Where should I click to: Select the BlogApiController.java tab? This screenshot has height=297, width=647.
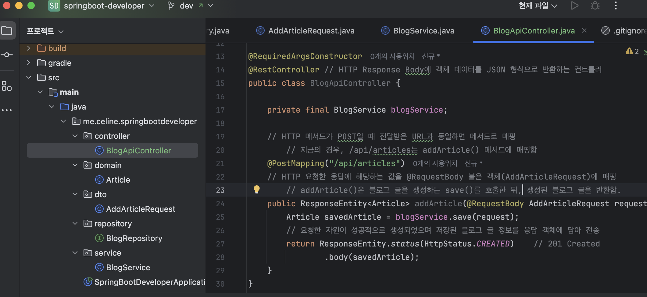pos(534,30)
